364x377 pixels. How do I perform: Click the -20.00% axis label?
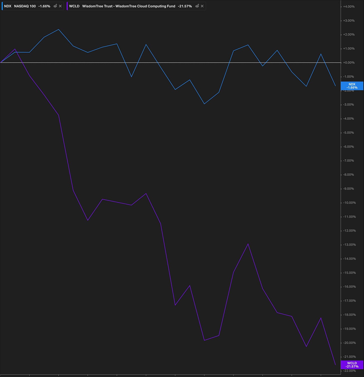(349, 343)
